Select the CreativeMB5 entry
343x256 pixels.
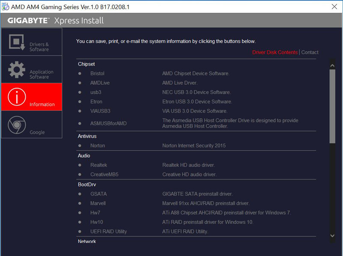point(104,175)
